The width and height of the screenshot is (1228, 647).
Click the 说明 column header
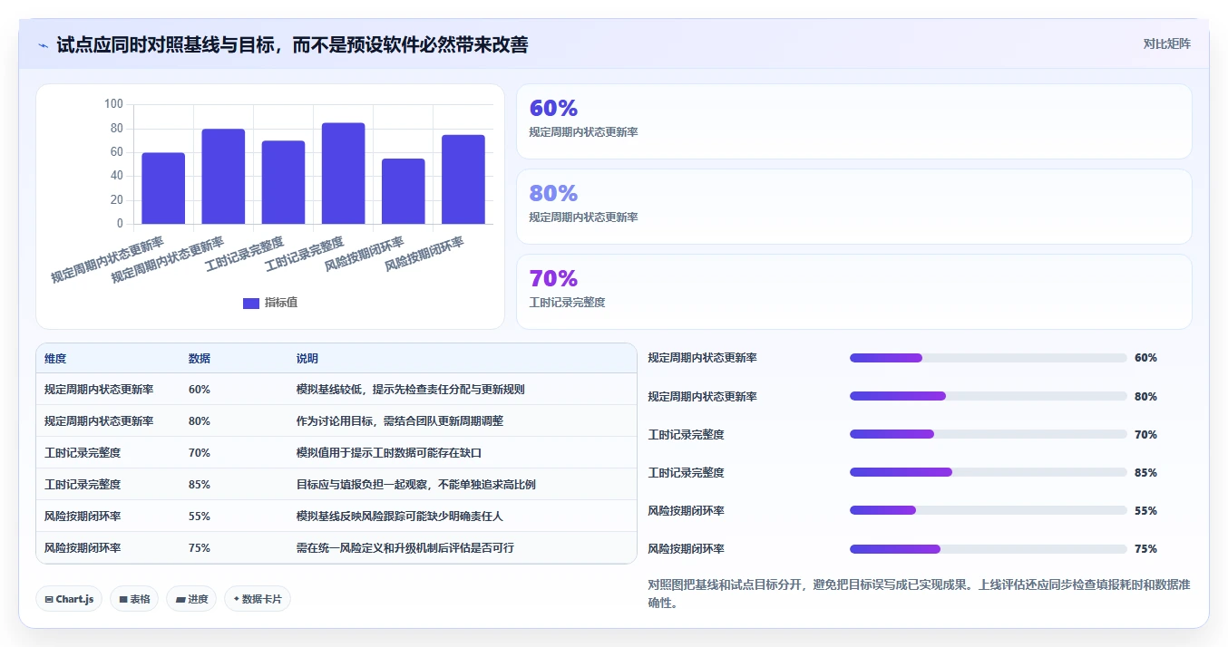(x=307, y=359)
